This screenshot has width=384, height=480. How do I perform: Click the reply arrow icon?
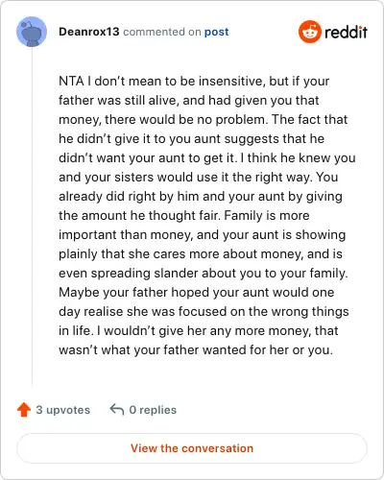[x=117, y=410]
